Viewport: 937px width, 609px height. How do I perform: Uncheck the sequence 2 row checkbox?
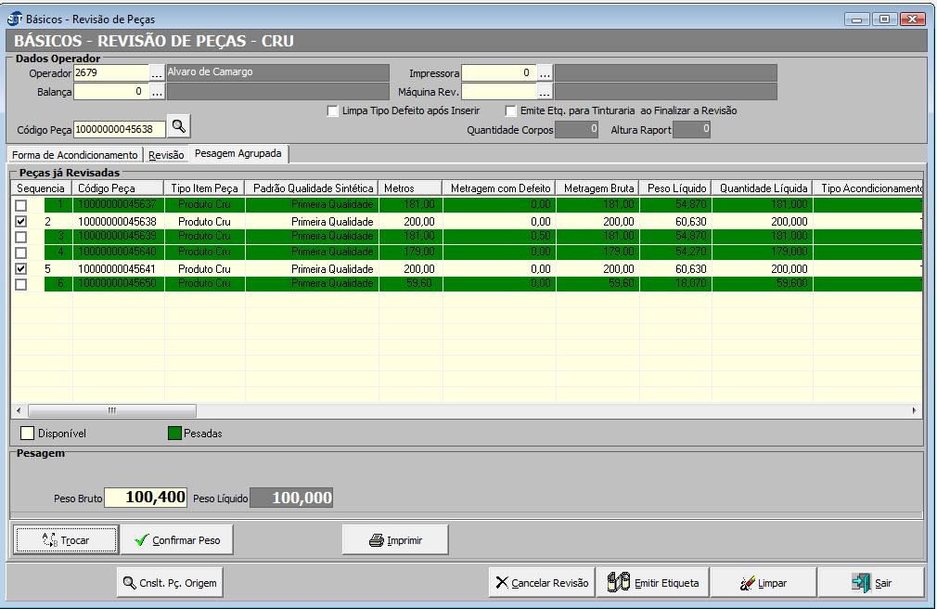(x=21, y=223)
